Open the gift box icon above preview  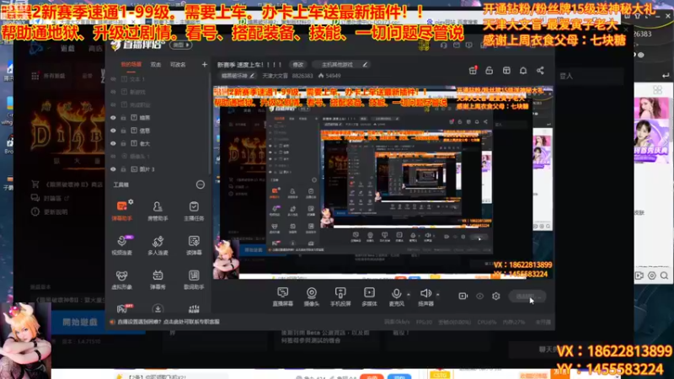(473, 71)
